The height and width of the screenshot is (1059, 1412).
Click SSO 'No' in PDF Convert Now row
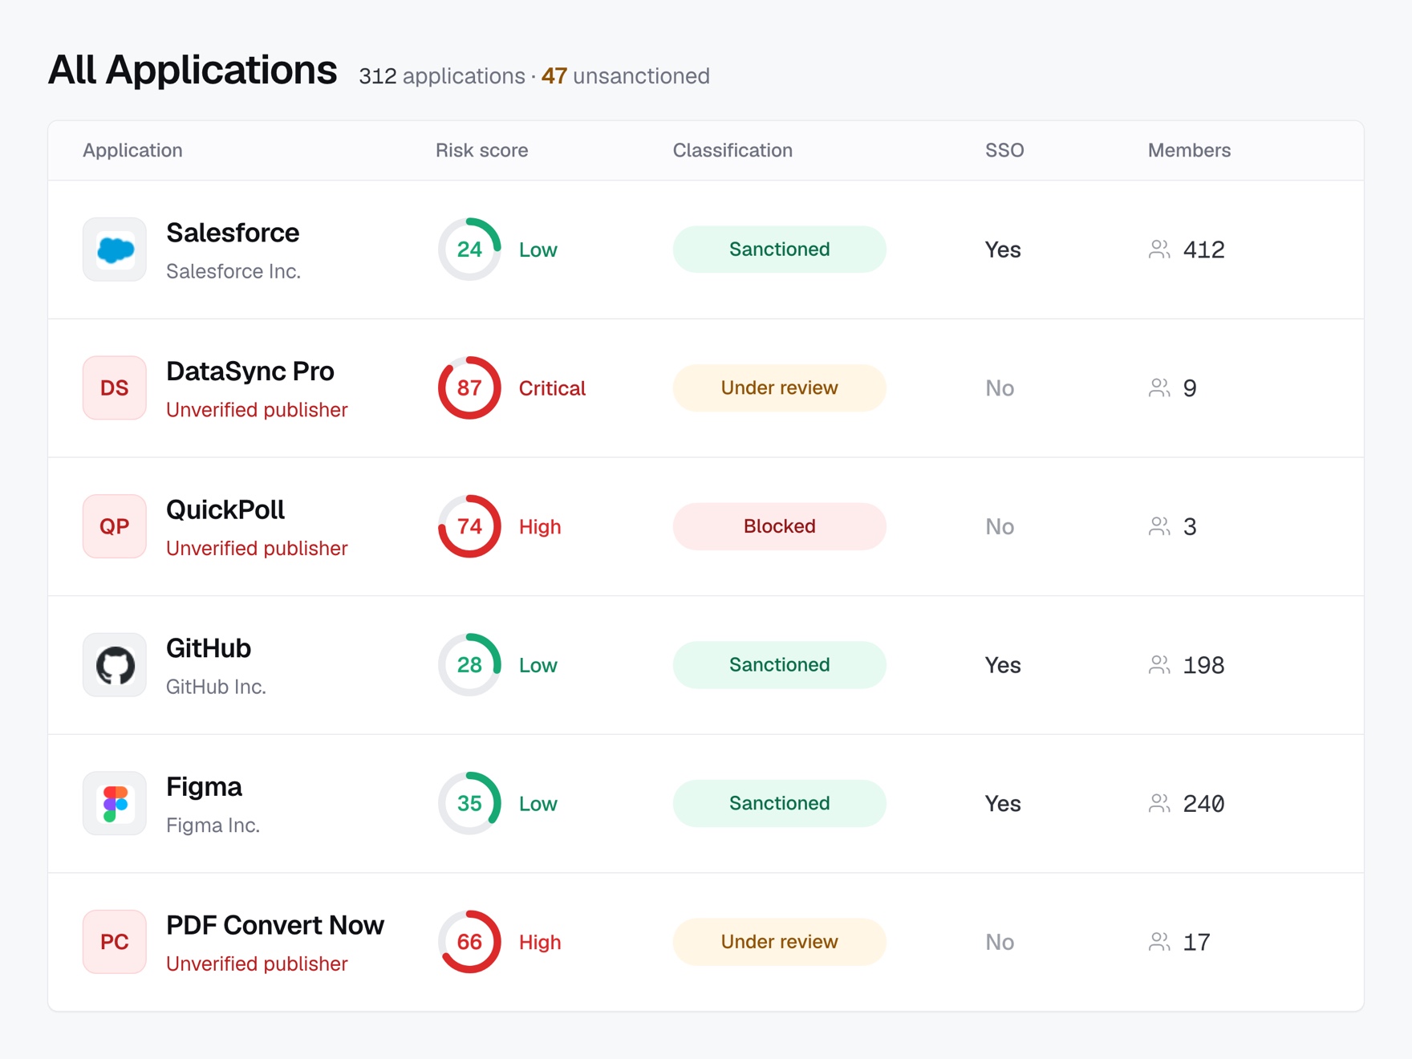(1000, 943)
